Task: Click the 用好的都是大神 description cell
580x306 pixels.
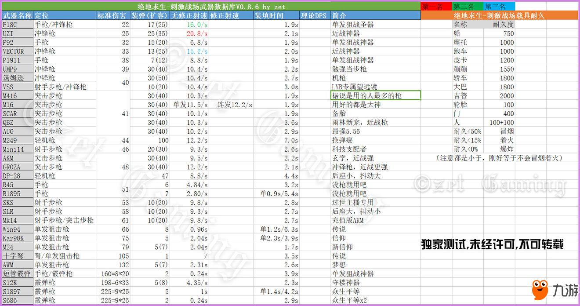Action: 376,105
